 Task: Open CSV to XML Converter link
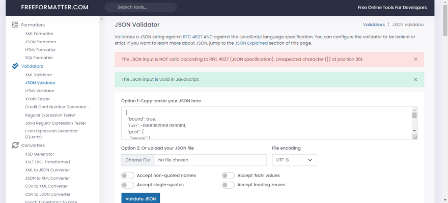click(46, 186)
